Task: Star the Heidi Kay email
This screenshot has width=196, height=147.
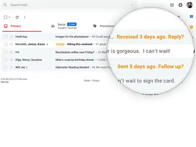Action: (11, 37)
